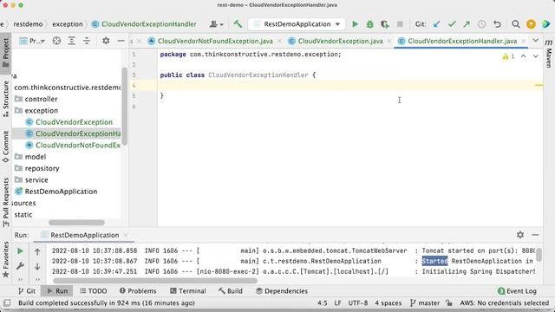555x312 pixels.
Task: Rerun application in Run panel
Action: coord(20,251)
